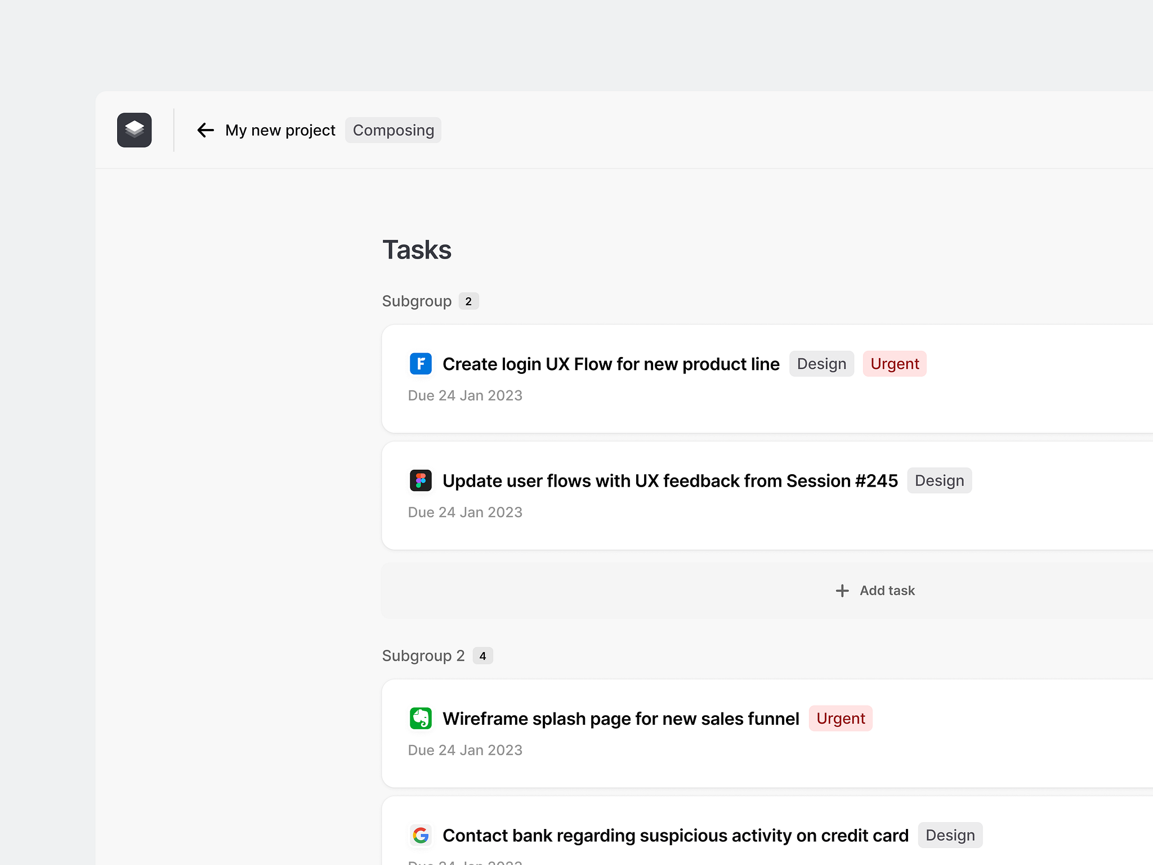Toggle the Urgent tag on wireframe splash task

[841, 719]
